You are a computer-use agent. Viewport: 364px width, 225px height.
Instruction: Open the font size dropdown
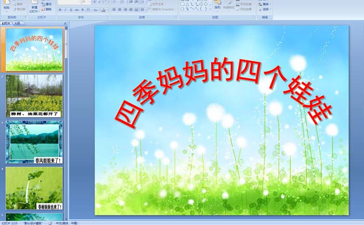pos(89,2)
